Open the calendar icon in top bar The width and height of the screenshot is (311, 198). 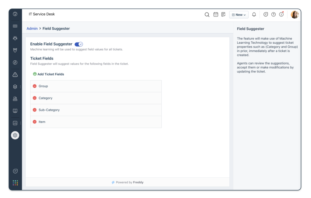pyautogui.click(x=216, y=15)
